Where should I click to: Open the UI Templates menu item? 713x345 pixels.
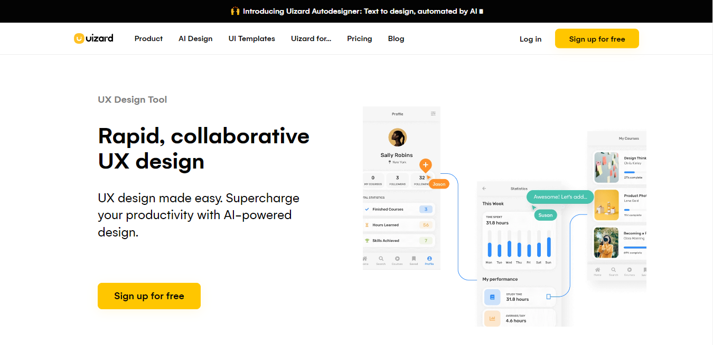click(251, 38)
